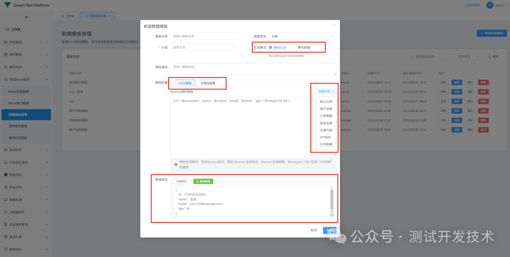Screen dimensions: 510x257
Task: Click the chat icon beside AI智能助手
Action: 6,212
